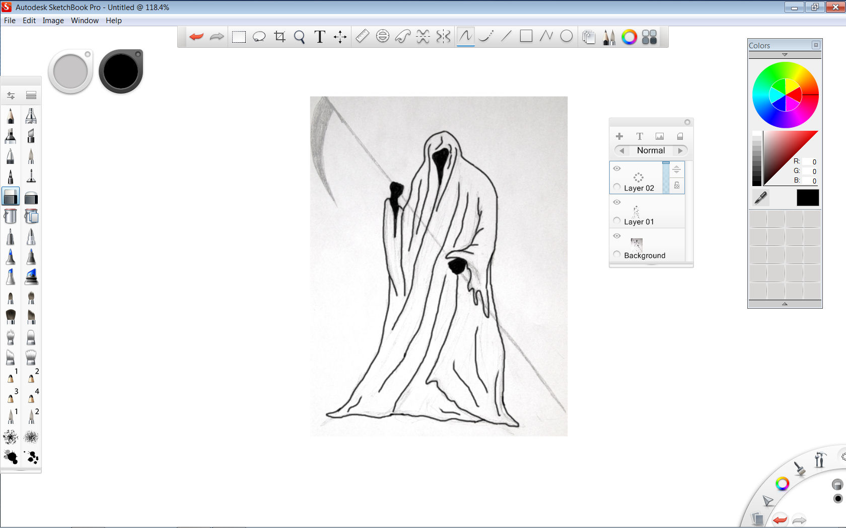Open the Normal blend mode selector
The image size is (846, 528).
[651, 150]
